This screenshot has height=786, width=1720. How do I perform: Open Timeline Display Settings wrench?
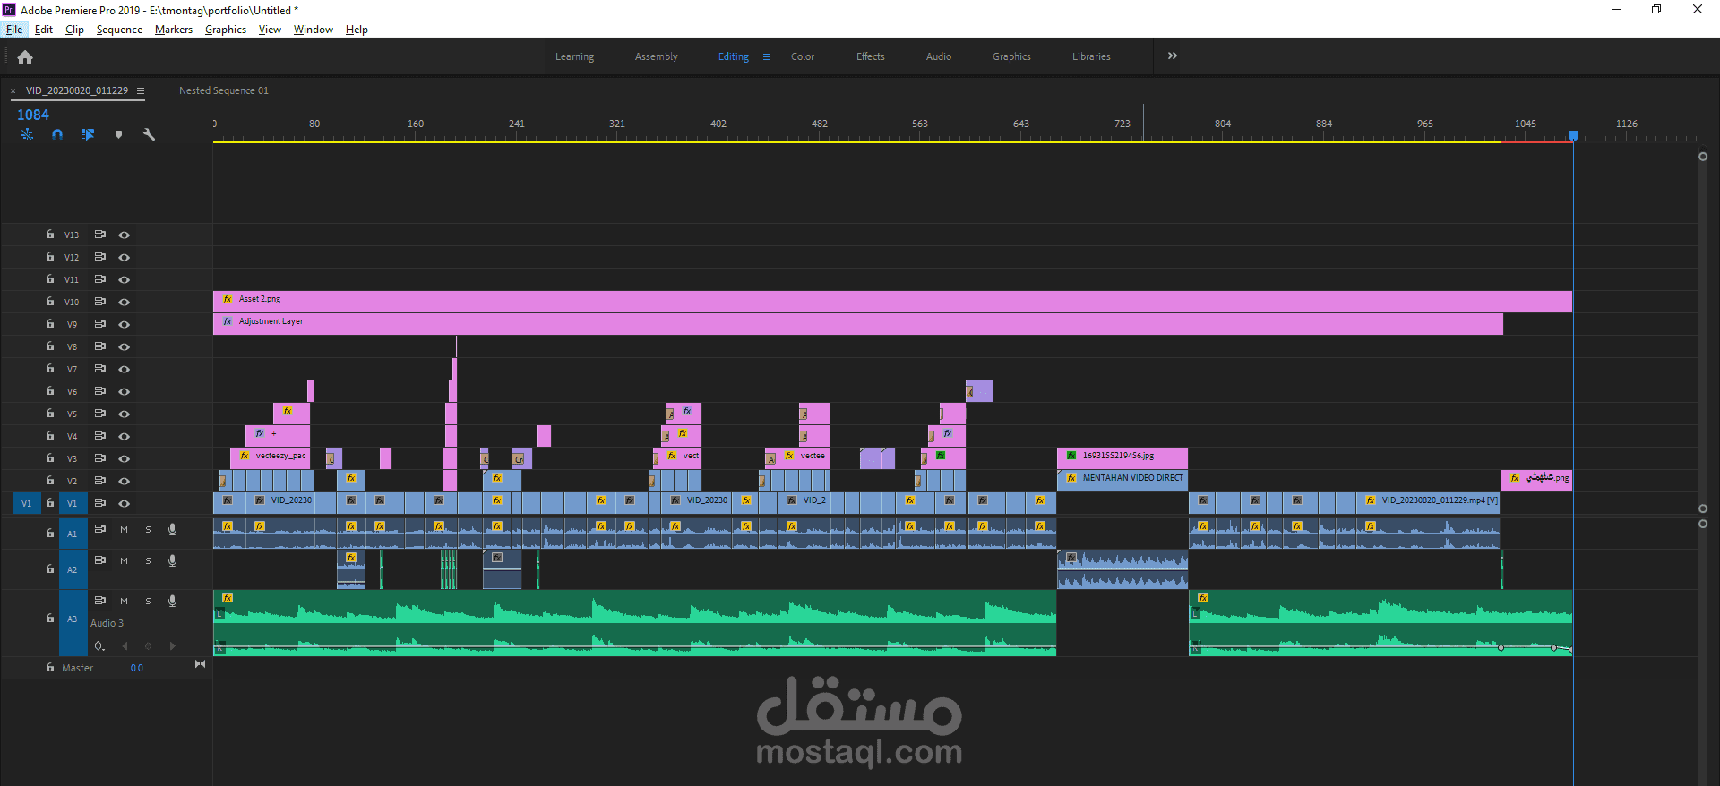pos(149,134)
